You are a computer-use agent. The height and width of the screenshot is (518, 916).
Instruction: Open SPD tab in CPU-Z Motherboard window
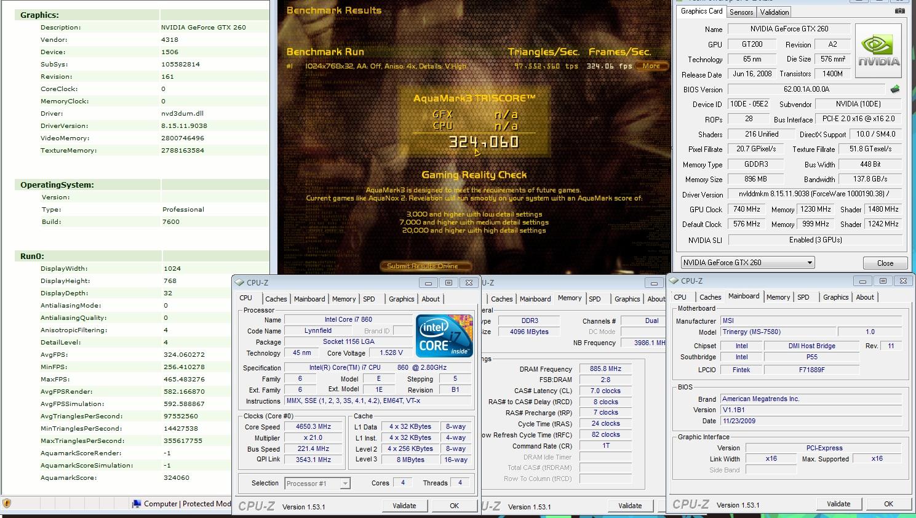tap(803, 297)
